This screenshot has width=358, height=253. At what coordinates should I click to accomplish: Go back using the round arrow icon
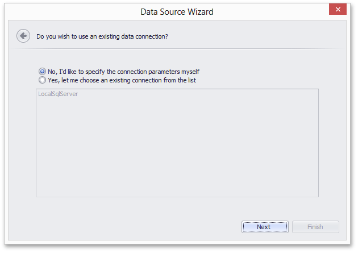tap(23, 36)
